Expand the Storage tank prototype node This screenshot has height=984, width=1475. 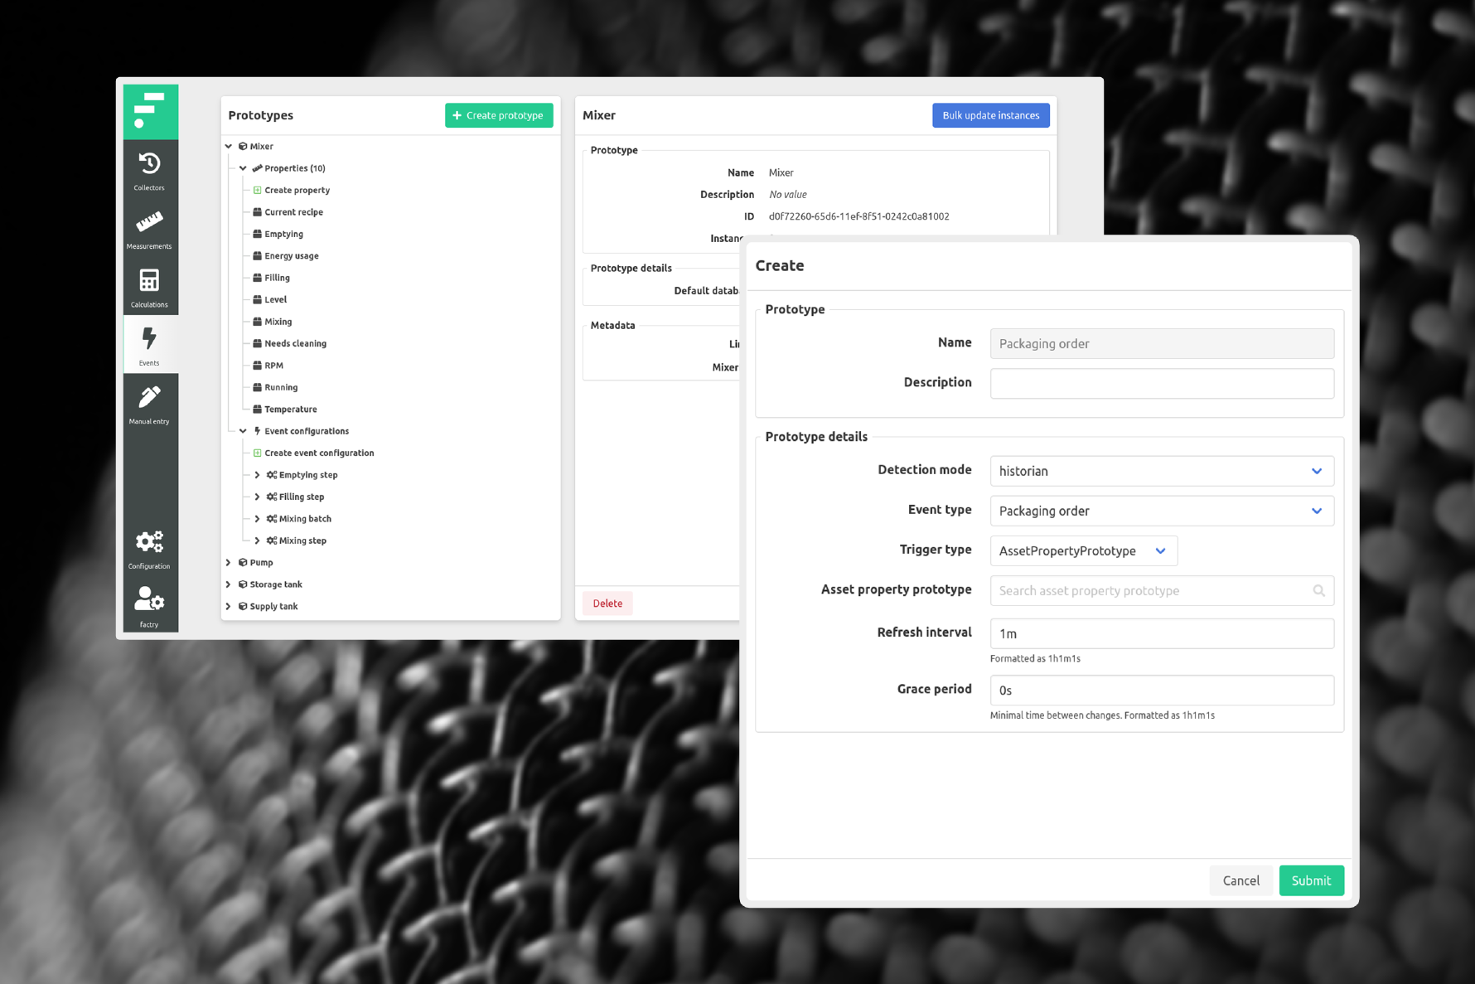point(229,584)
